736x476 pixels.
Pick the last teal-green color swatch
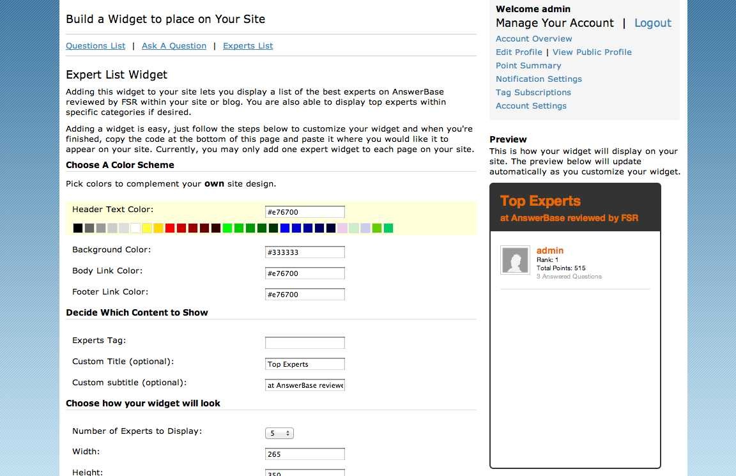(x=388, y=228)
